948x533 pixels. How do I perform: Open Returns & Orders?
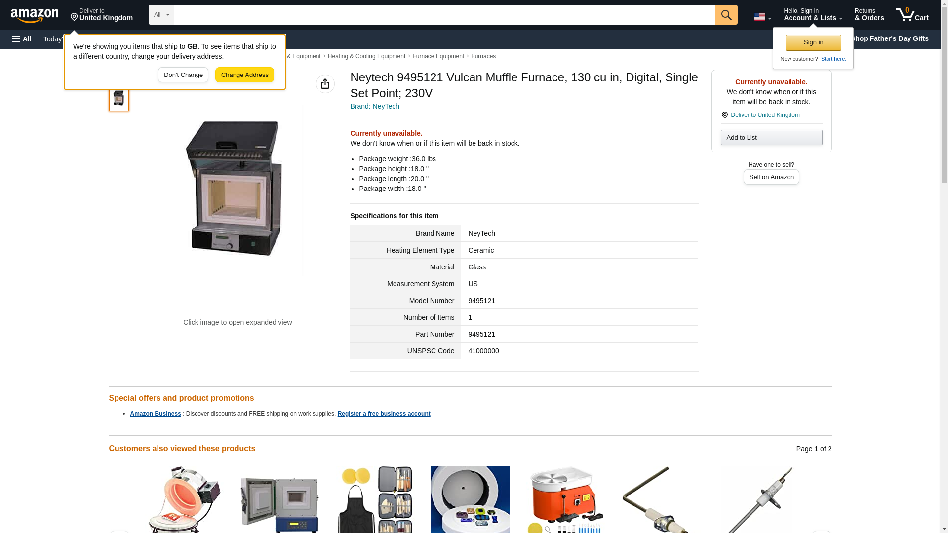tap(869, 15)
